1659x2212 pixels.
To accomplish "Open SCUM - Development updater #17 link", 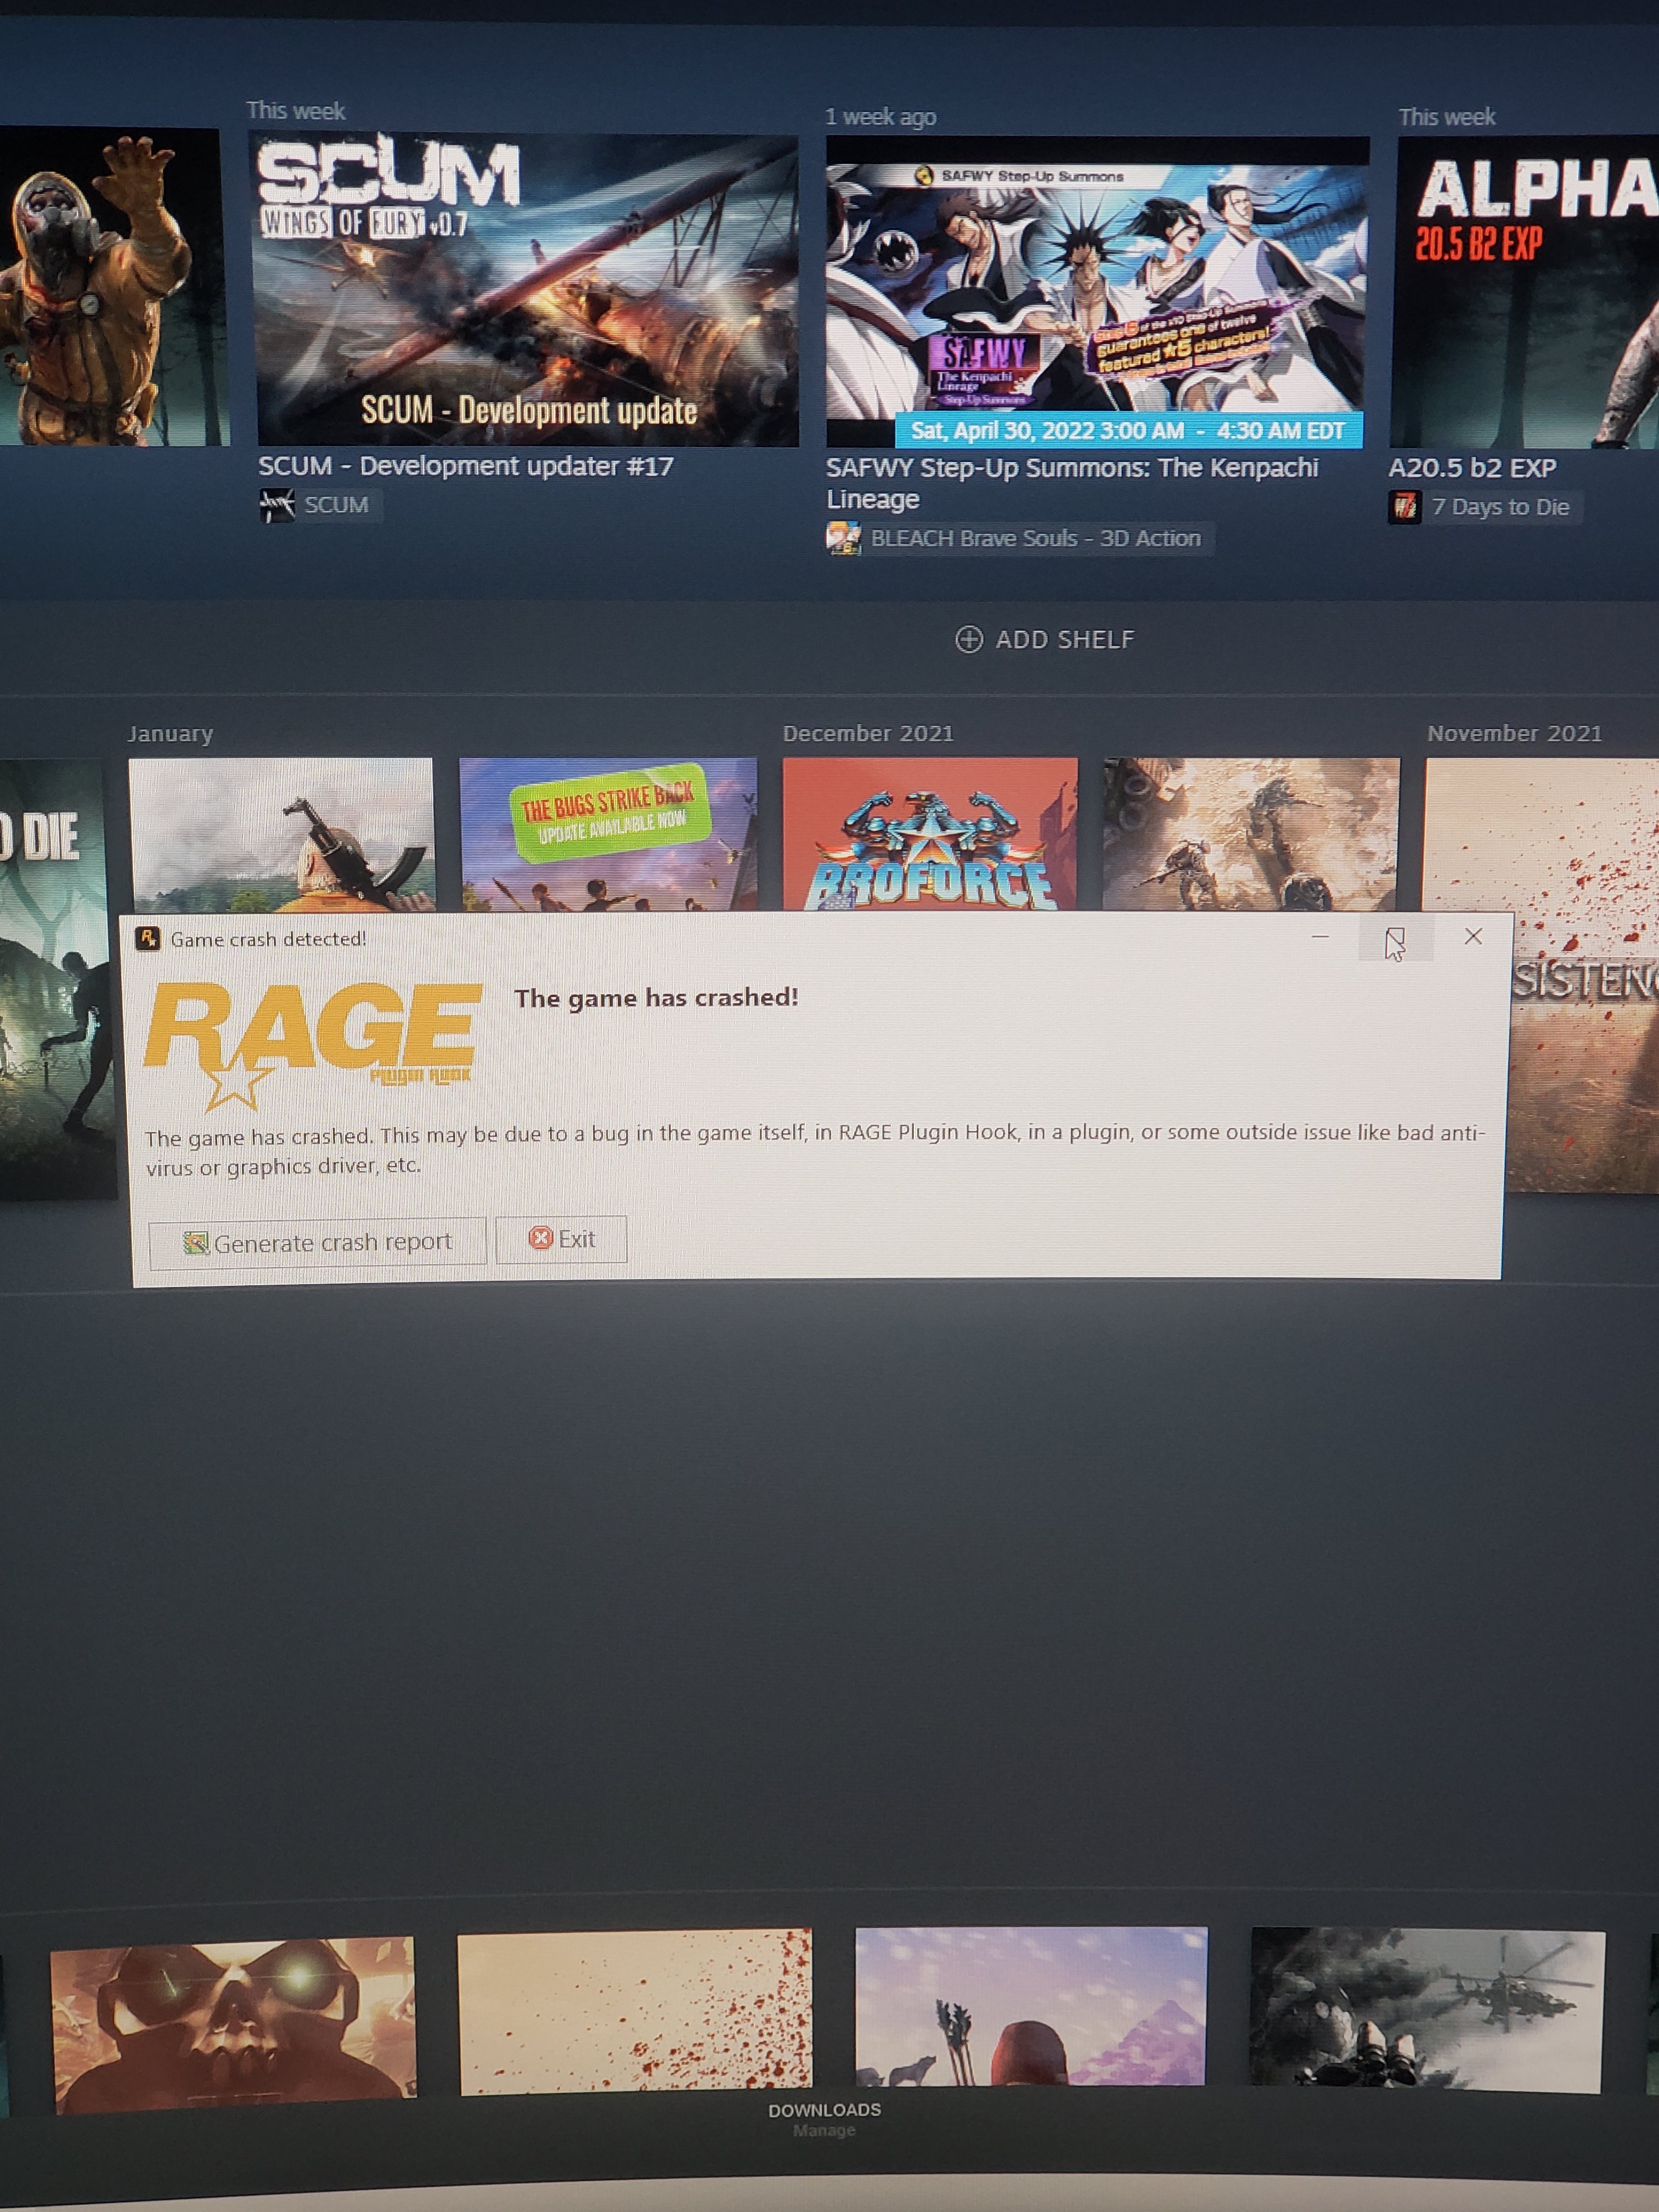I will (x=466, y=466).
